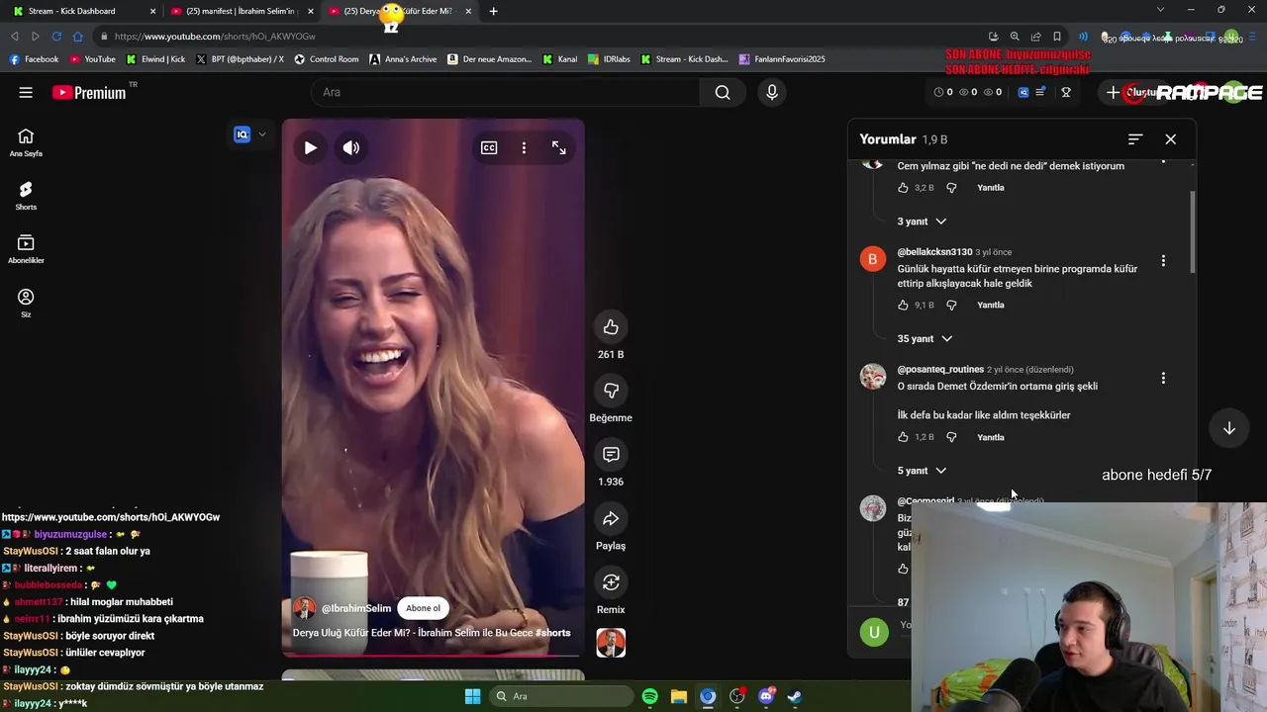Open Ana Sayfa in the sidebar
This screenshot has width=1267, height=712.
tap(26, 142)
